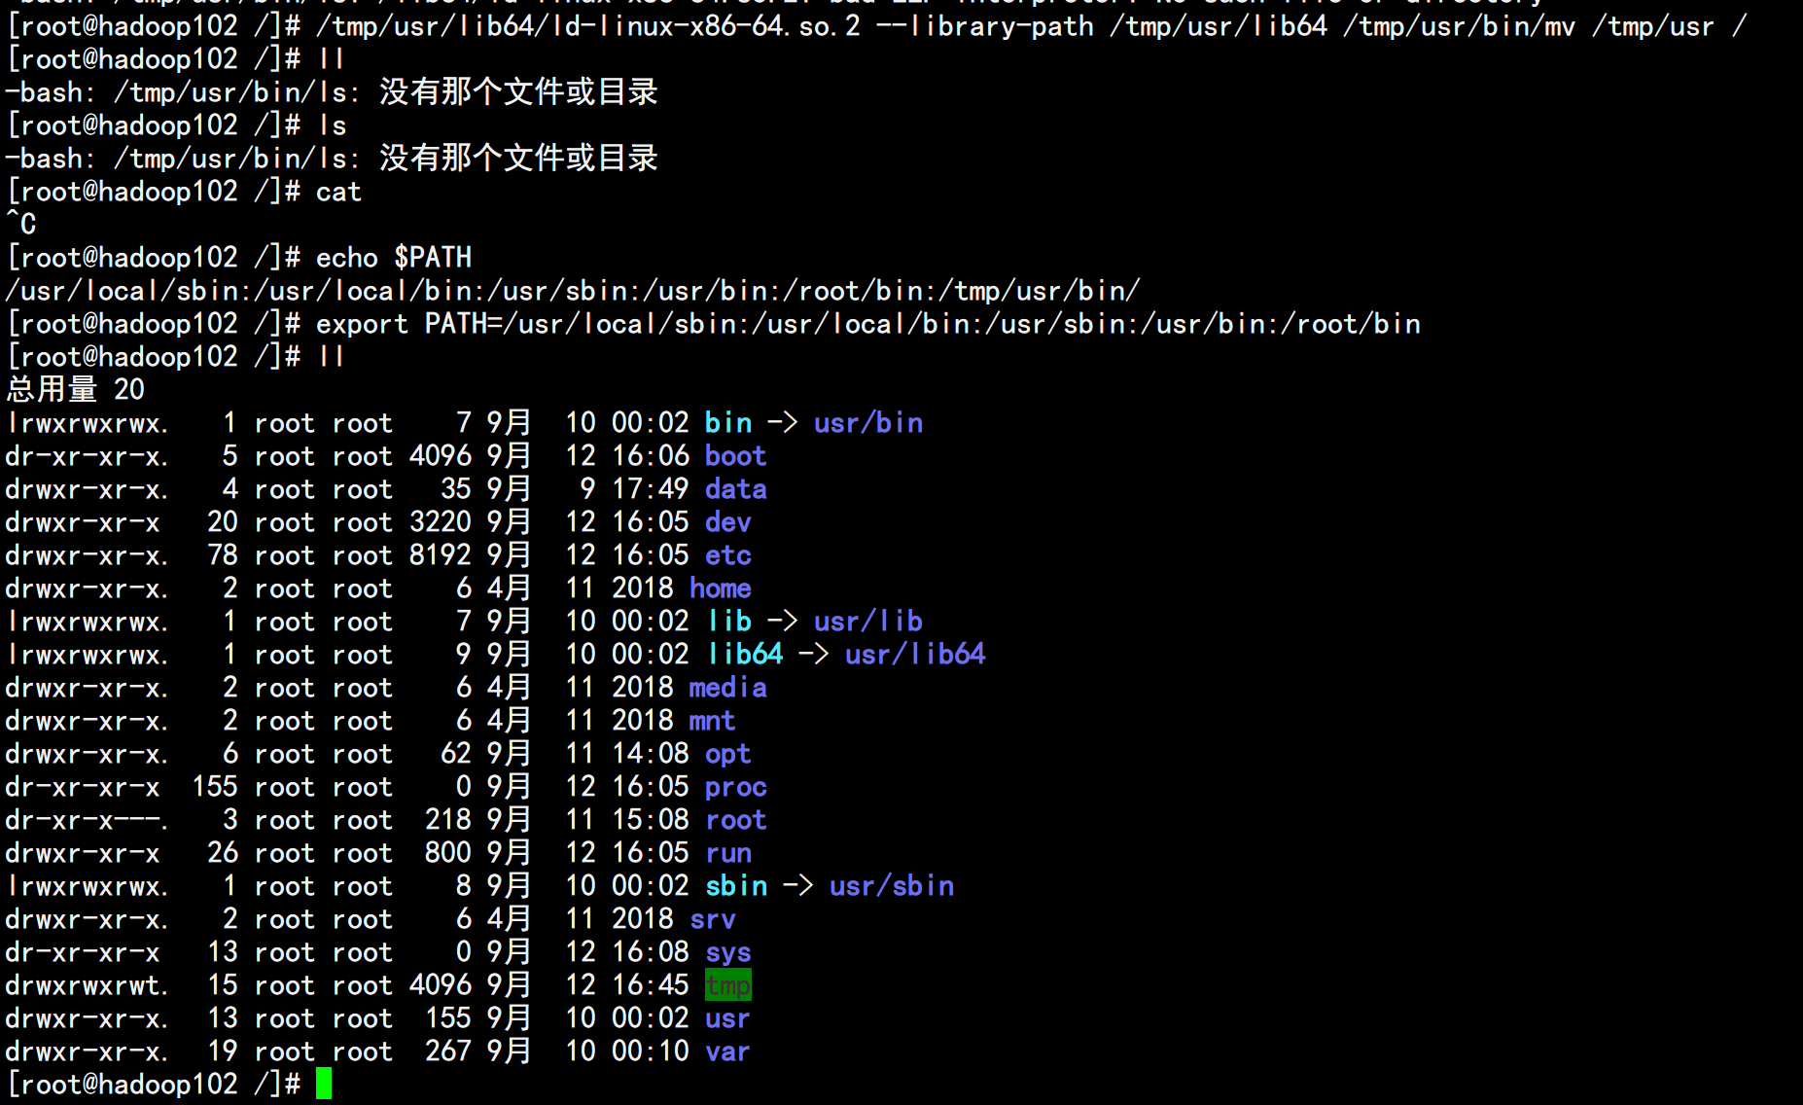1803x1105 pixels.
Task: Click the 'etc' directory entry
Action: pyautogui.click(x=728, y=555)
